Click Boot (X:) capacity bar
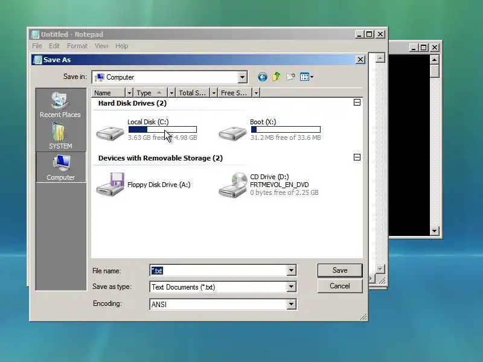The height and width of the screenshot is (362, 483). 286,130
